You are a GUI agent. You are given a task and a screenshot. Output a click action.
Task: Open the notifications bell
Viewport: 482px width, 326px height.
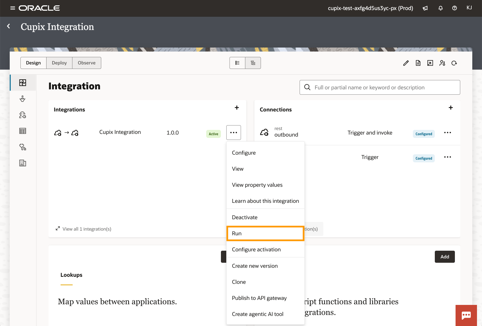[x=440, y=8]
